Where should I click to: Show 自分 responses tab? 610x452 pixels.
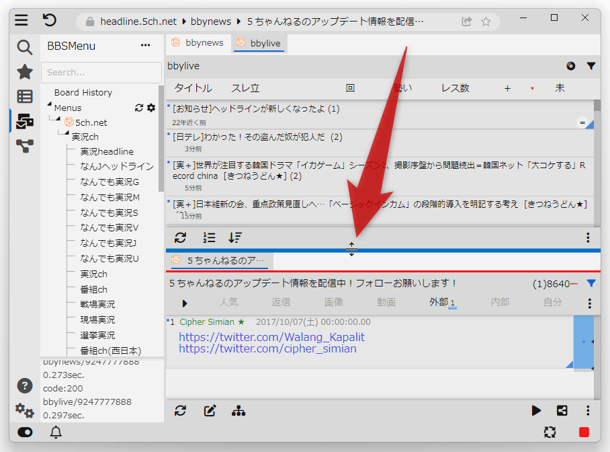point(552,302)
